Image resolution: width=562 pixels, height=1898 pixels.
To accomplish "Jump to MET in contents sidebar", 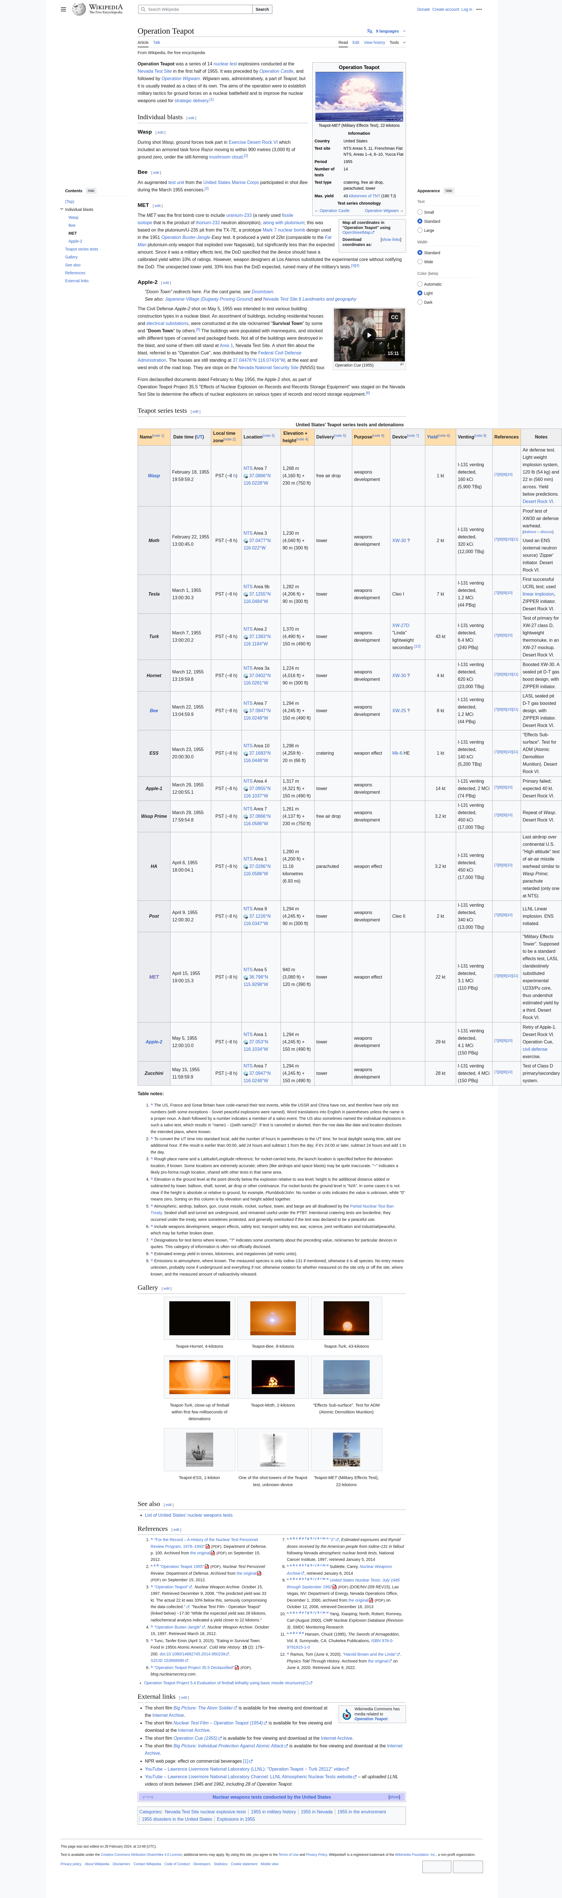I will pos(73,233).
